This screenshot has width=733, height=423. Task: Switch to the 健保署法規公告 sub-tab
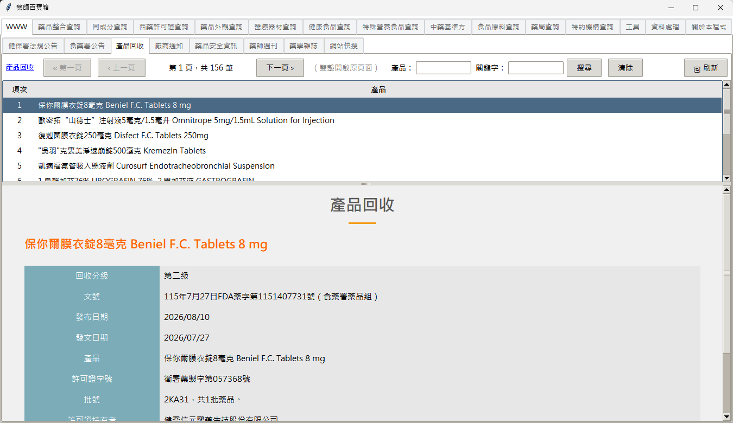pos(33,46)
